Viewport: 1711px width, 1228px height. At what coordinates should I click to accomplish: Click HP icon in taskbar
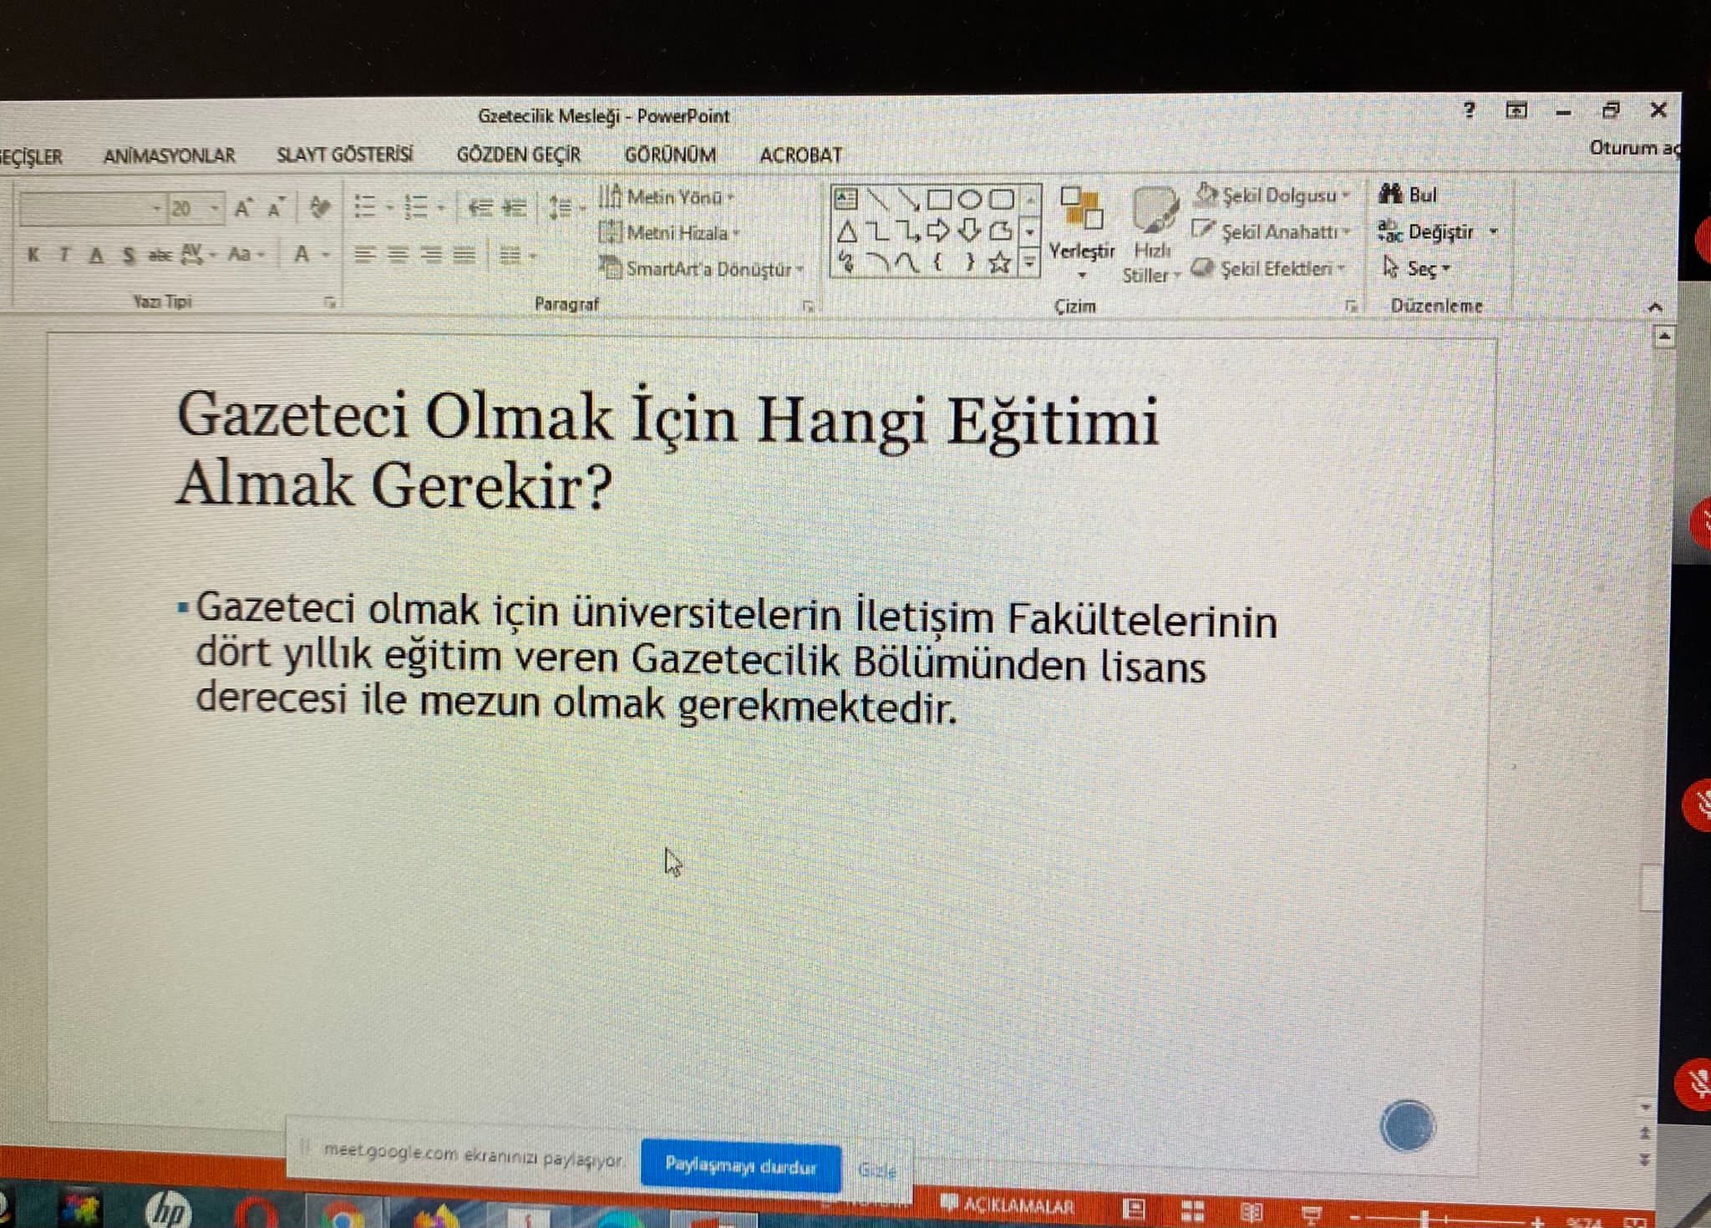click(x=168, y=1210)
